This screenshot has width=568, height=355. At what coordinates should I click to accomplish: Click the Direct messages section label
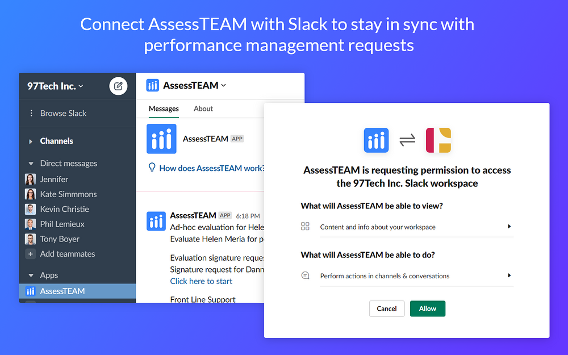click(x=69, y=164)
